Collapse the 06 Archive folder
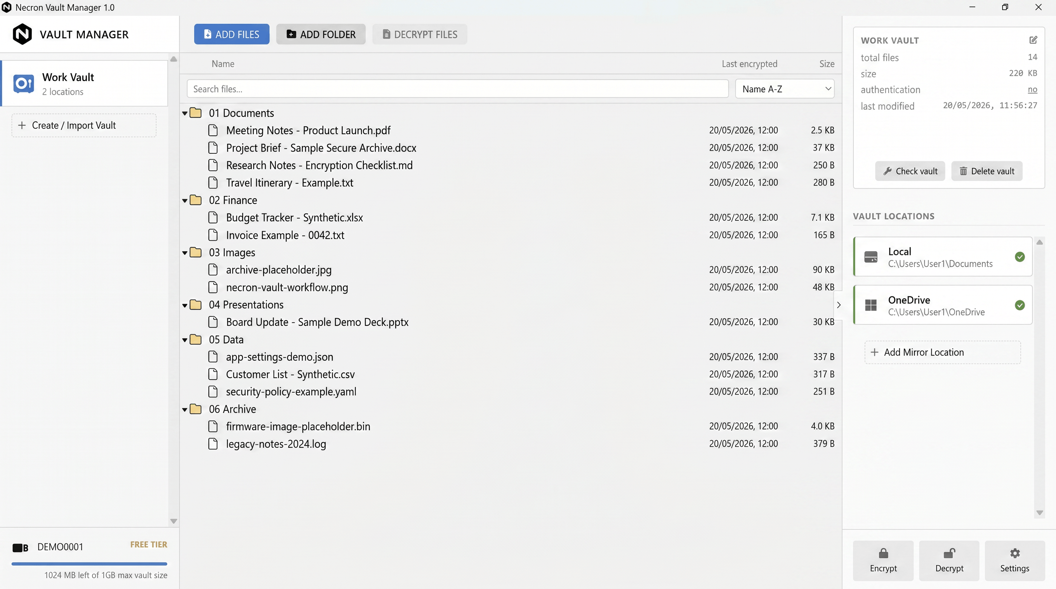Image resolution: width=1056 pixels, height=589 pixels. (185, 410)
